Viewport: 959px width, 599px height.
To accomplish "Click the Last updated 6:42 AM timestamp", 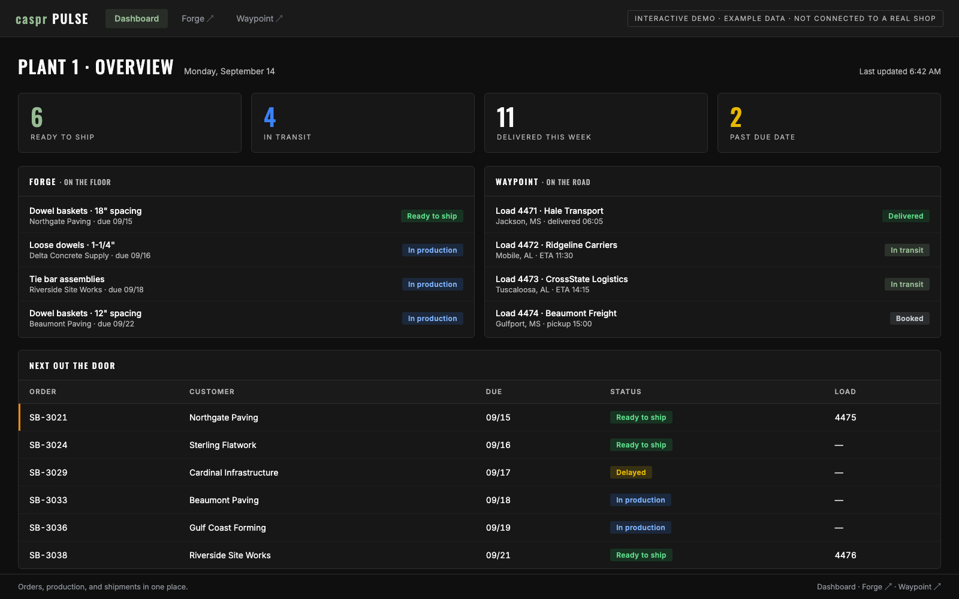I will click(900, 71).
